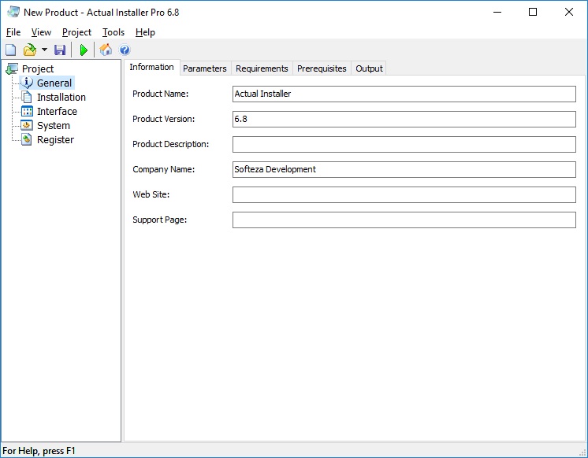This screenshot has width=588, height=458.
Task: Close the Actual Installer window
Action: (569, 12)
